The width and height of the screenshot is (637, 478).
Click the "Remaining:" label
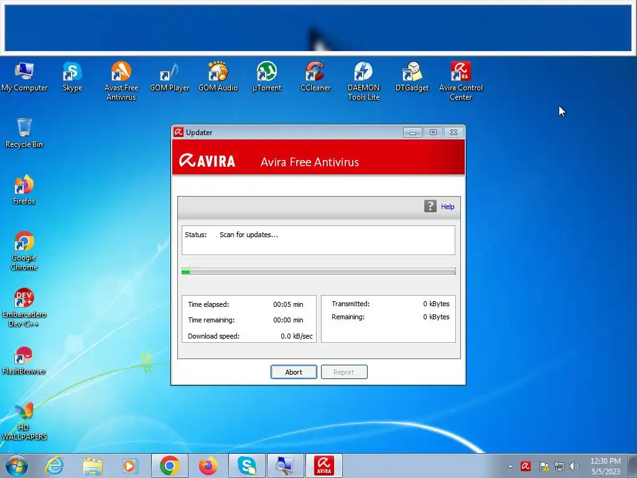pyautogui.click(x=348, y=317)
